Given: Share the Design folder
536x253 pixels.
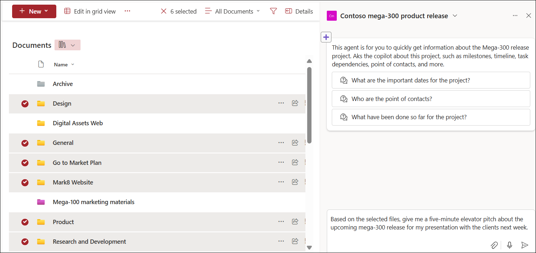Looking at the screenshot, I should click(295, 103).
